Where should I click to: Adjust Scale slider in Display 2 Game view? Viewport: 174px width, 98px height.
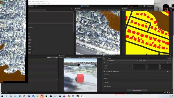pos(149,10)
